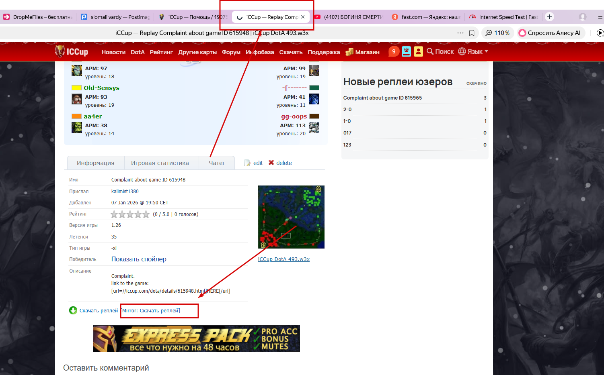The image size is (604, 375).
Task: Rate the replay with the fifth star
Action: point(146,214)
